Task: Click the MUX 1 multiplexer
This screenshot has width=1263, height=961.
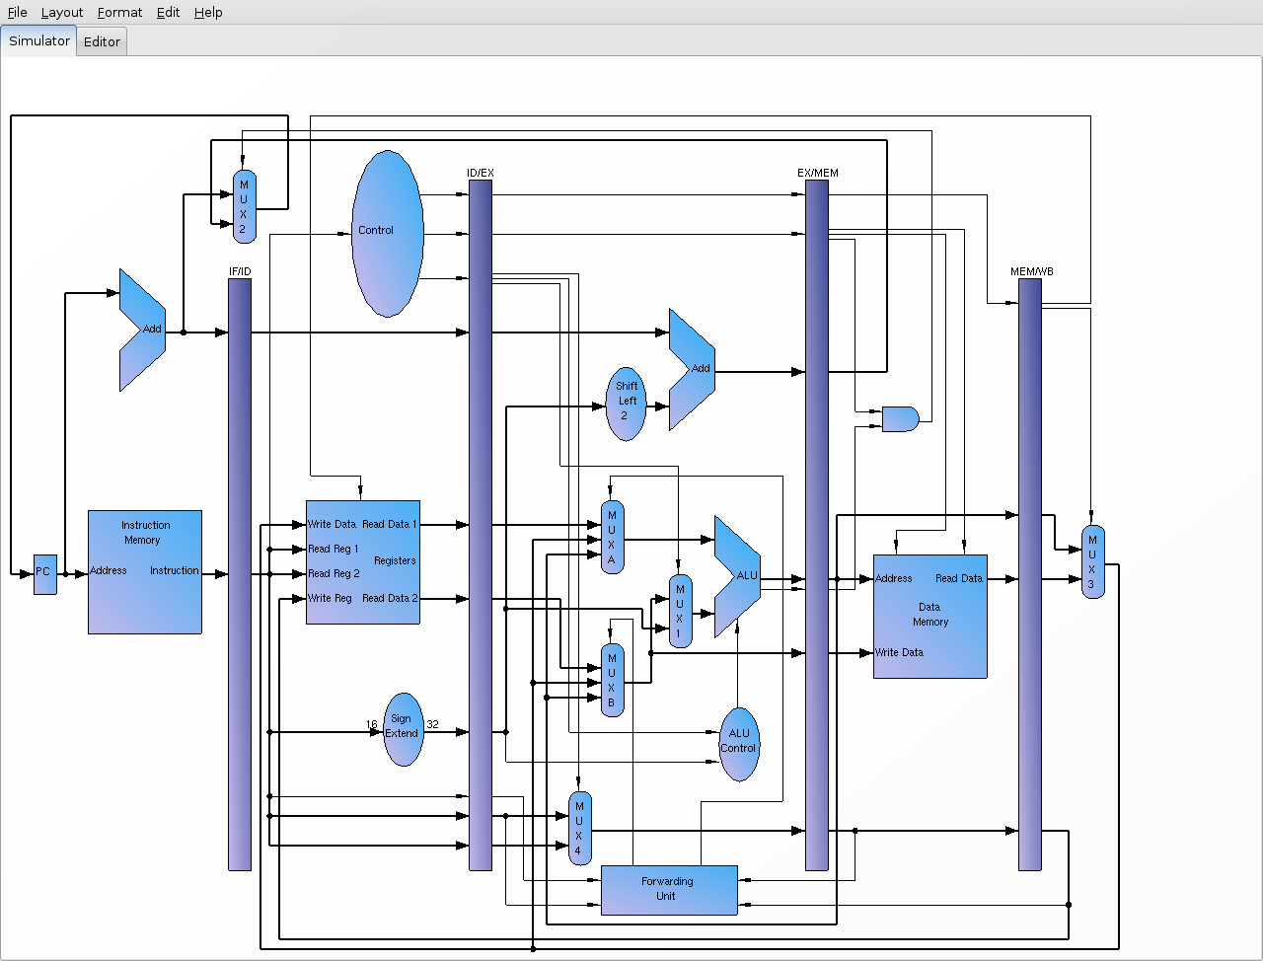Action: (680, 611)
